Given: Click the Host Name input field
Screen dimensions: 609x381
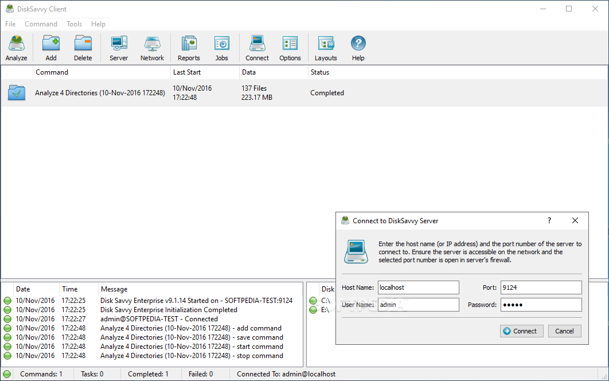Looking at the screenshot, I should click(418, 287).
